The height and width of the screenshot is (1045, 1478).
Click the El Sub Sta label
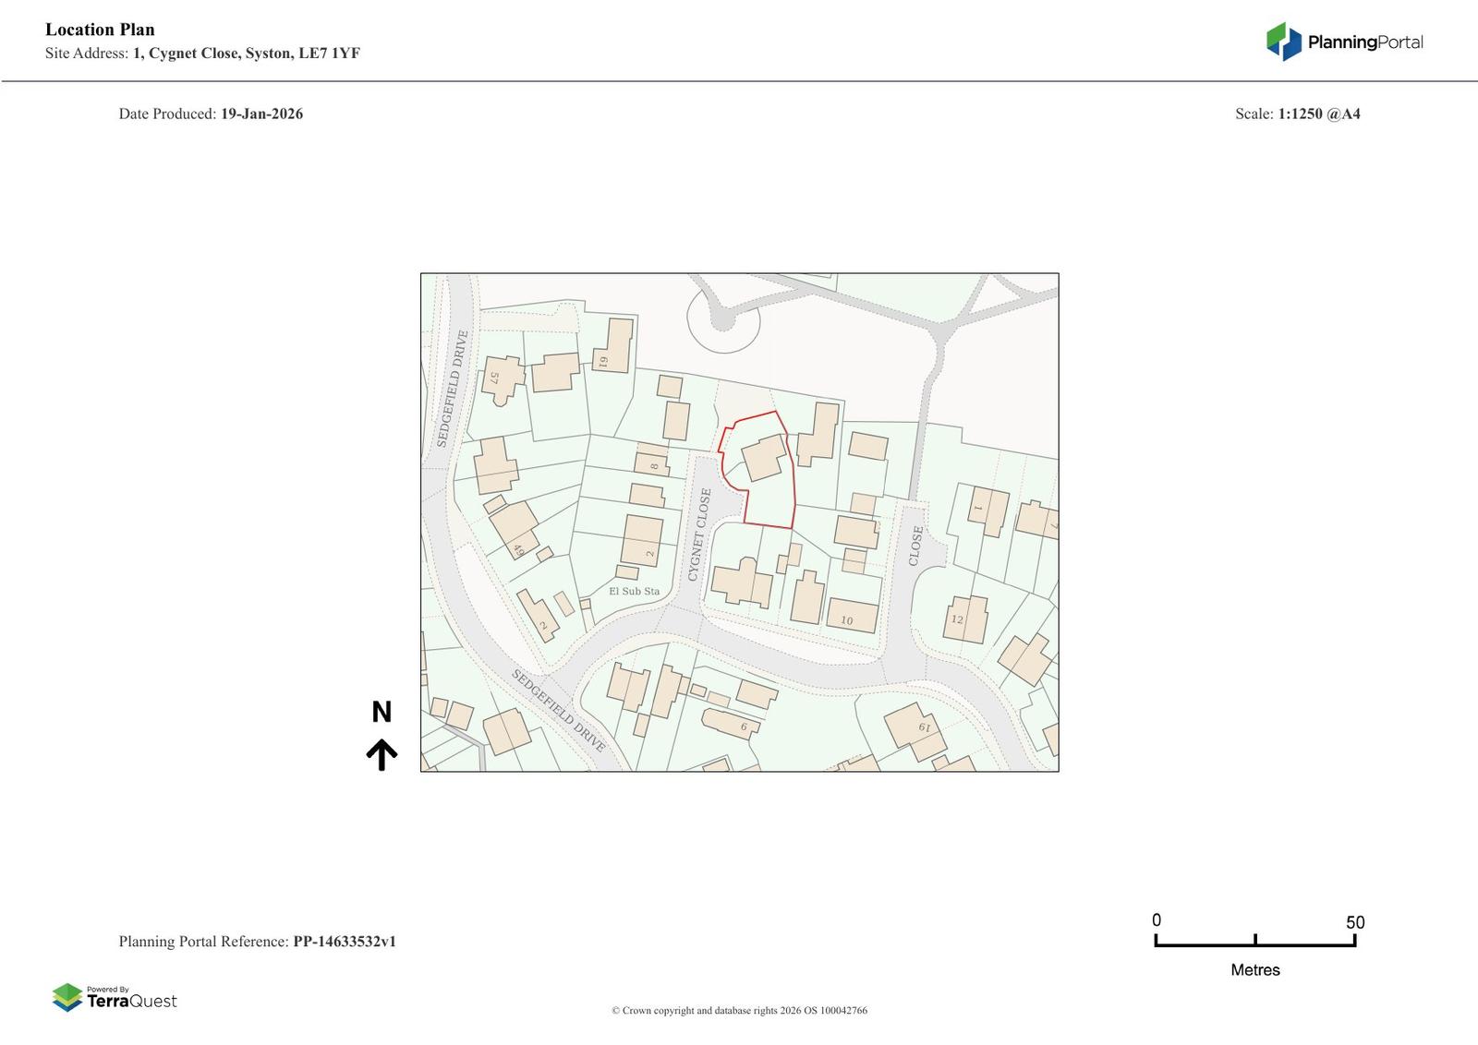coord(634,591)
